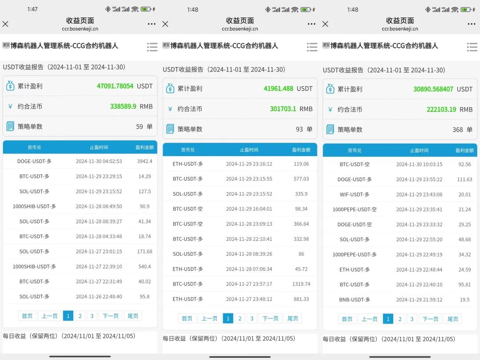Select page 1 in left phone pagination
Viewport: 480px width, 360px height.
pos(68,316)
